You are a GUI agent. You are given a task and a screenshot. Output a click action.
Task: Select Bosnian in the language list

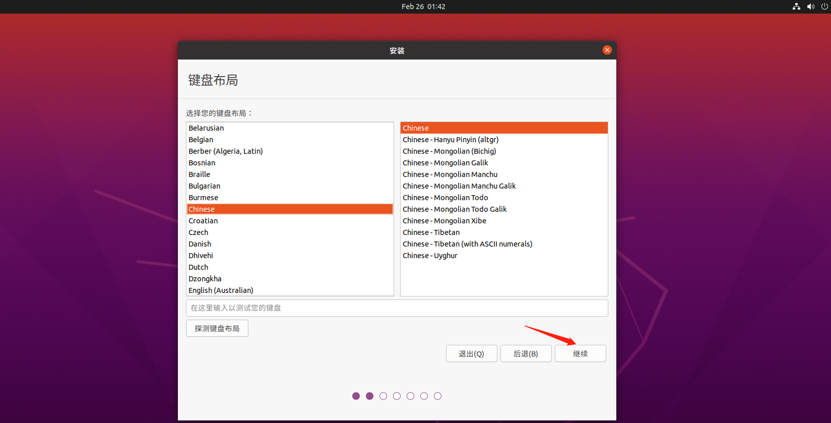(290, 163)
